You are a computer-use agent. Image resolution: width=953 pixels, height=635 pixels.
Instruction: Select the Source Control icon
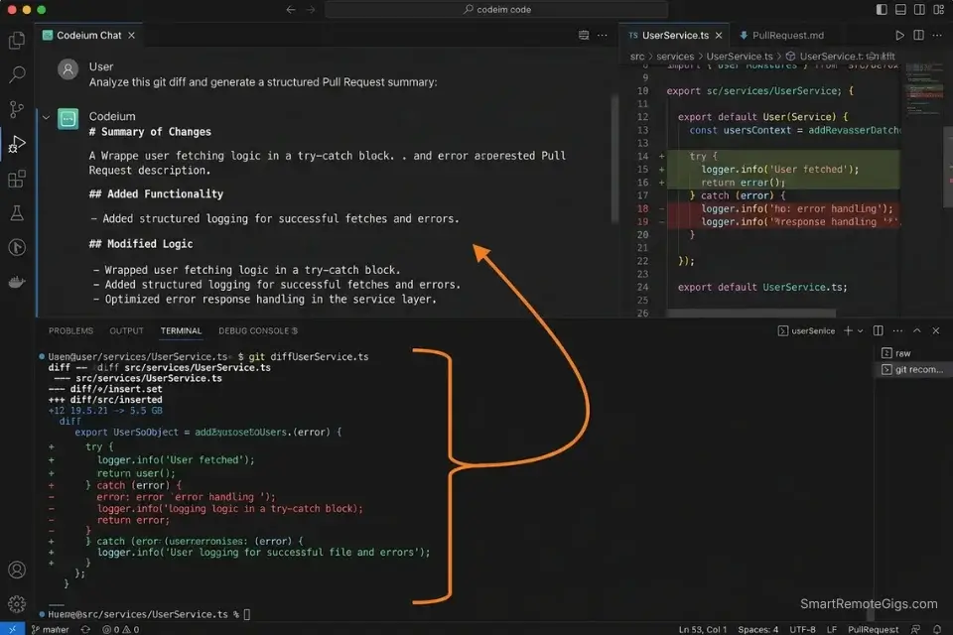[x=15, y=108]
